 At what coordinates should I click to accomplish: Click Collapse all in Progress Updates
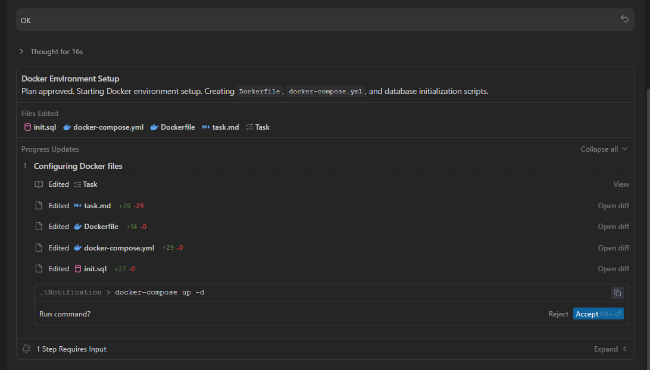[x=604, y=149]
